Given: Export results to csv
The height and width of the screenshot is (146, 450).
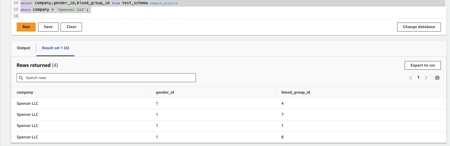Looking at the screenshot, I should coord(423,65).
